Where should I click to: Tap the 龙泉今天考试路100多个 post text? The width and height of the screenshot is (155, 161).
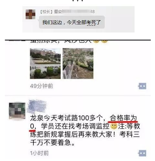[x=85, y=130]
